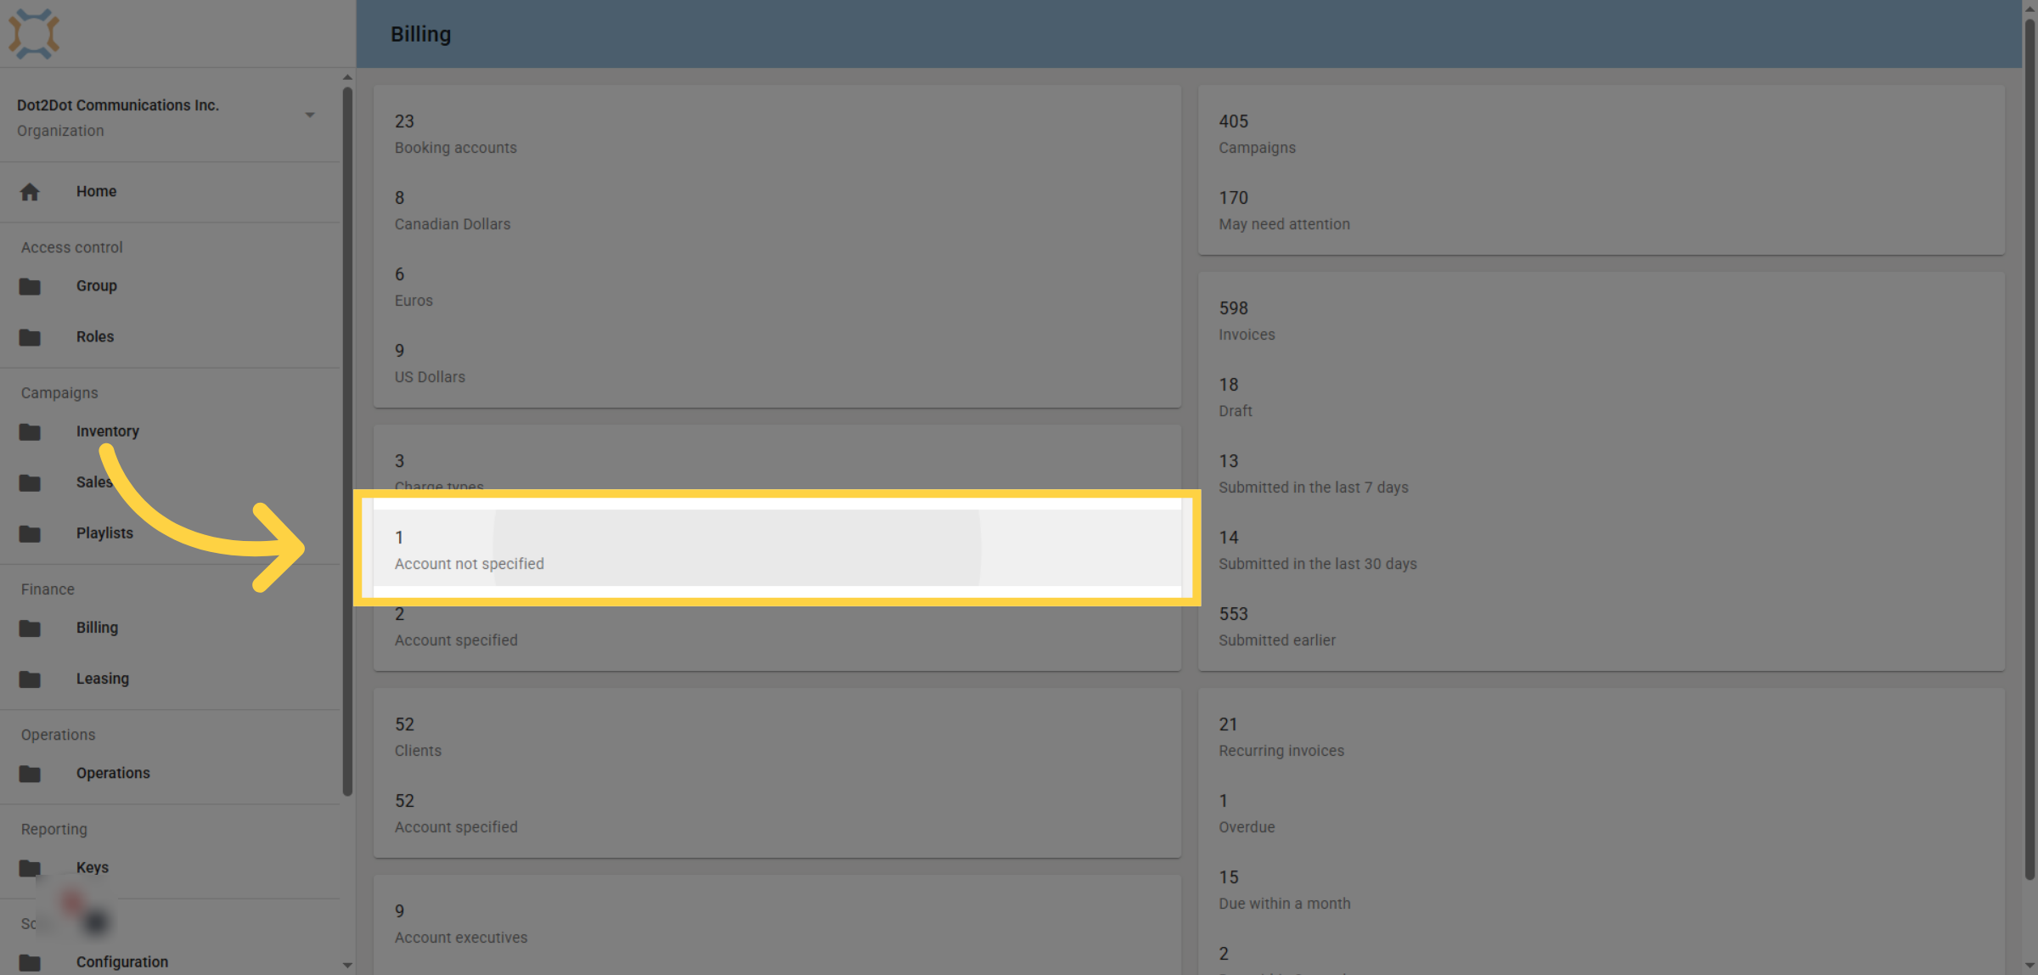Viewport: 2038px width, 975px height.
Task: Open the Operations menu item
Action: pyautogui.click(x=170, y=773)
